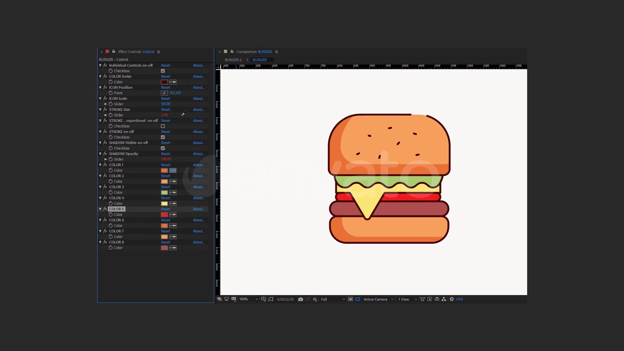The image size is (624, 351).
Task: Toggle Individual Controls on-off checkbox
Action: point(162,71)
